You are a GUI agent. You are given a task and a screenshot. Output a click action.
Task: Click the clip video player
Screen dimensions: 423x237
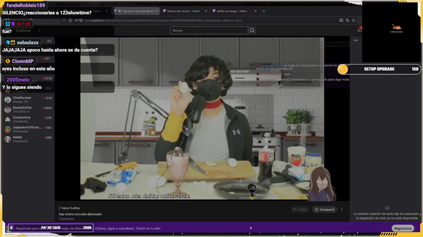tap(202, 118)
